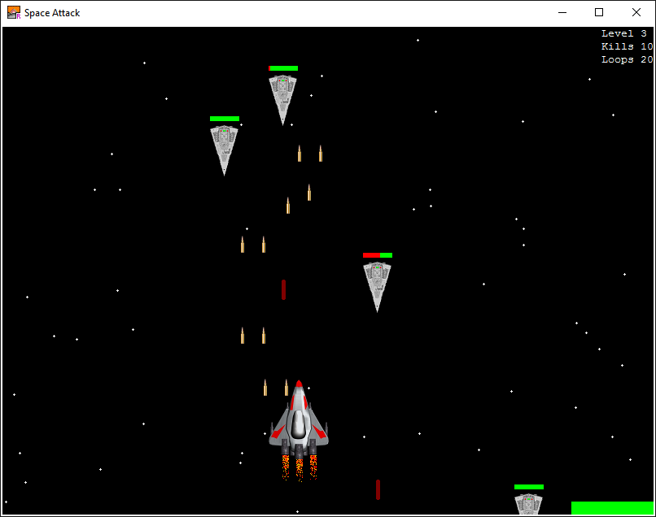The width and height of the screenshot is (656, 517).
Task: Minimize the Space Attack window
Action: [562, 12]
